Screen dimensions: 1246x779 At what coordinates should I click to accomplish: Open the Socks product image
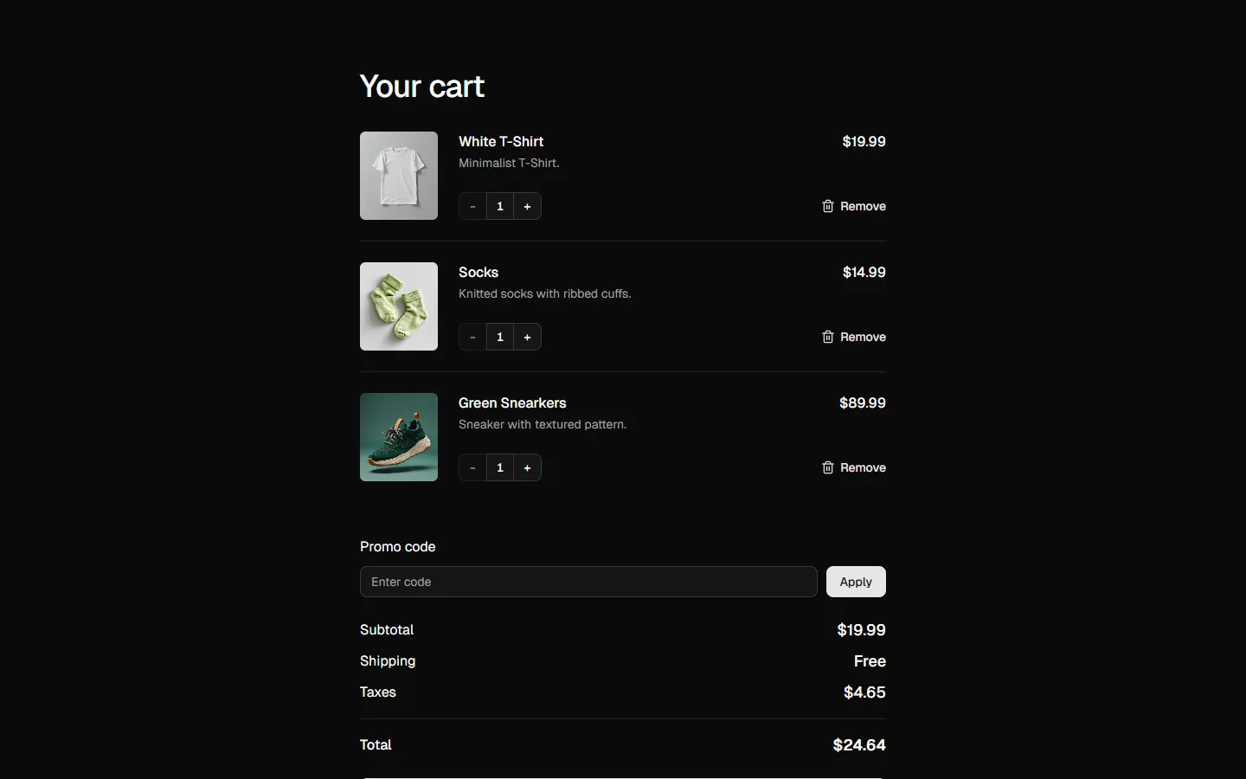398,306
